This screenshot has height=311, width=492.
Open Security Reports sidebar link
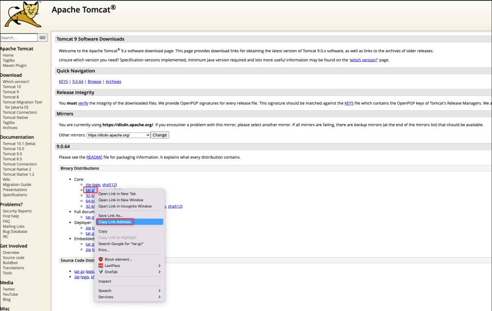pyautogui.click(x=17, y=212)
